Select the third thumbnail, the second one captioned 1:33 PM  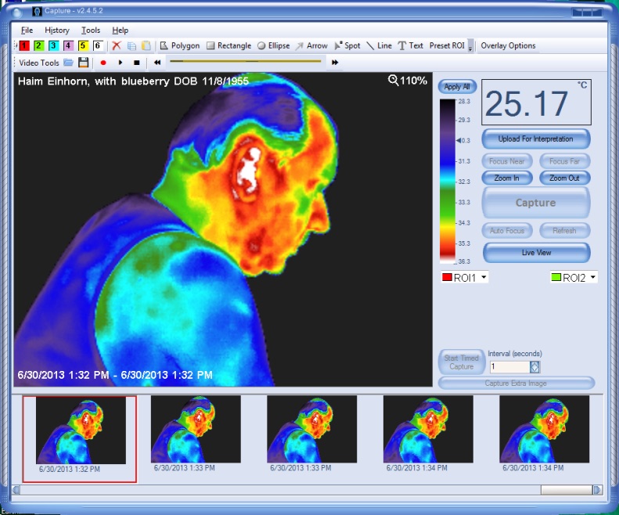point(312,430)
